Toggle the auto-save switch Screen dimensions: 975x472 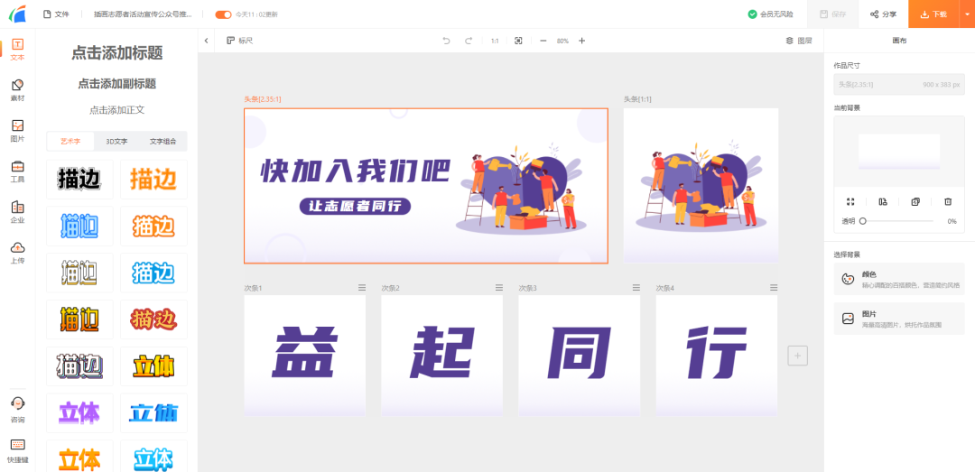pos(223,14)
